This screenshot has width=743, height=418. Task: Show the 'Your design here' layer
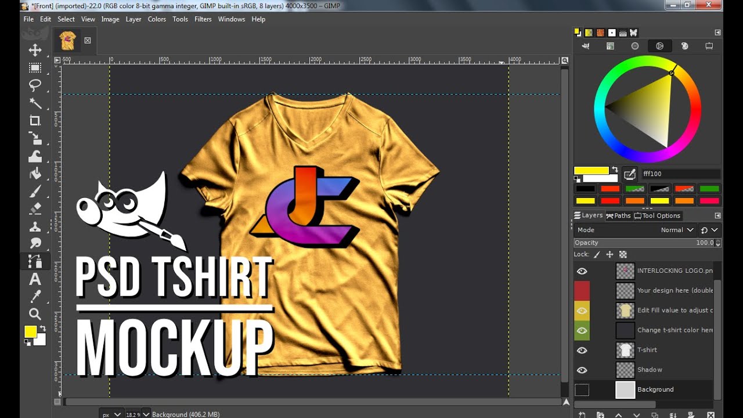pos(582,290)
